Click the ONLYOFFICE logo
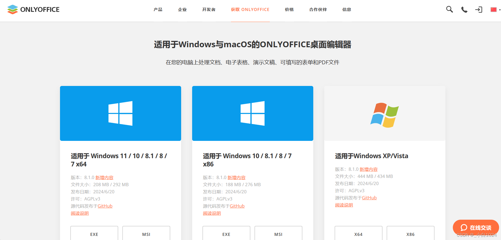501x240 pixels. coord(33,10)
